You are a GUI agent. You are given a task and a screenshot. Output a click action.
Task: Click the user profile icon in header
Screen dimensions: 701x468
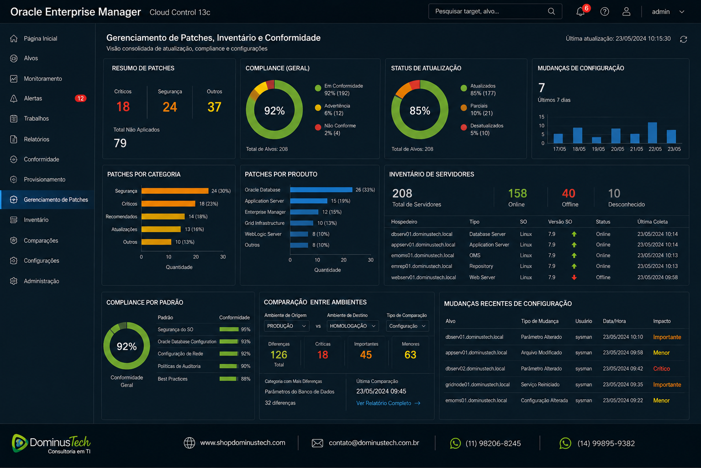(x=627, y=11)
